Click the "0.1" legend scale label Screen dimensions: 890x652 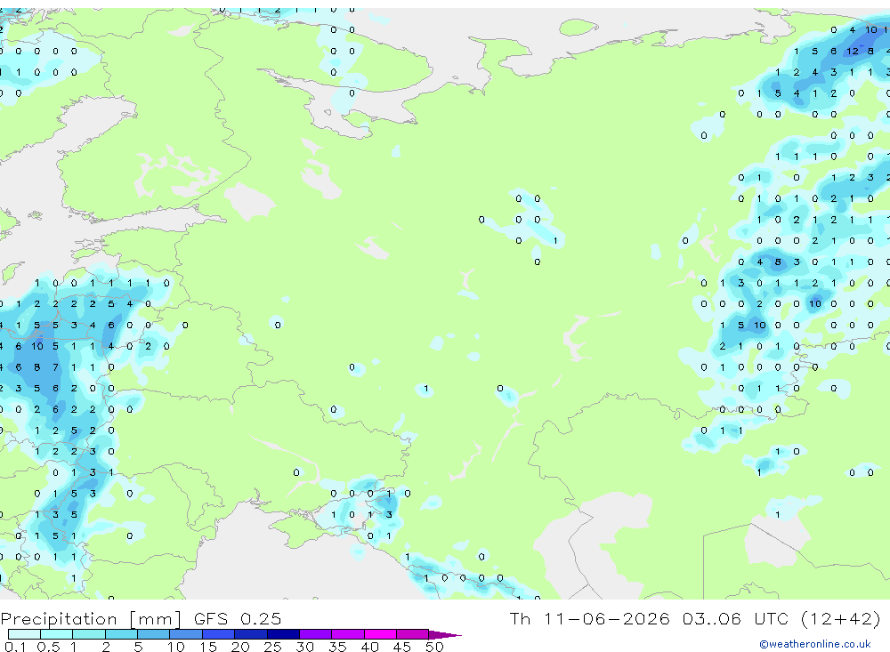pyautogui.click(x=15, y=647)
